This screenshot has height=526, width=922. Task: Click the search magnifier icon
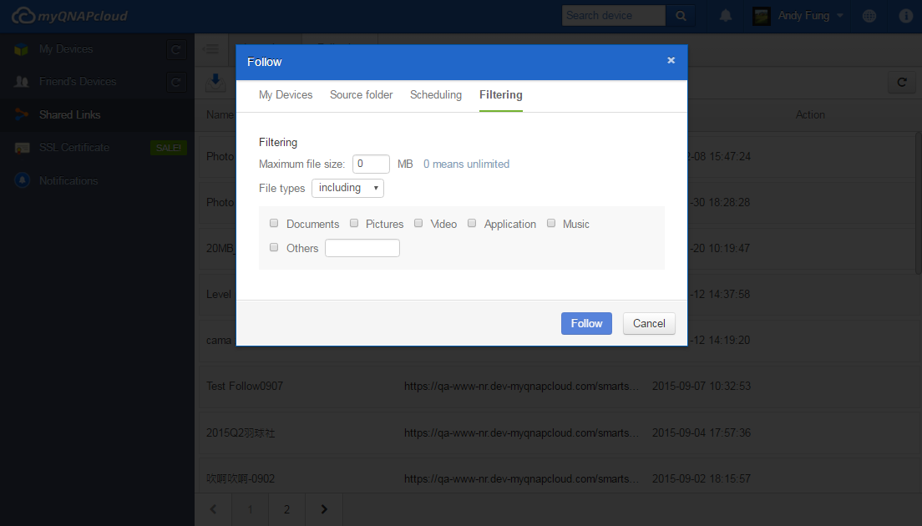[681, 15]
